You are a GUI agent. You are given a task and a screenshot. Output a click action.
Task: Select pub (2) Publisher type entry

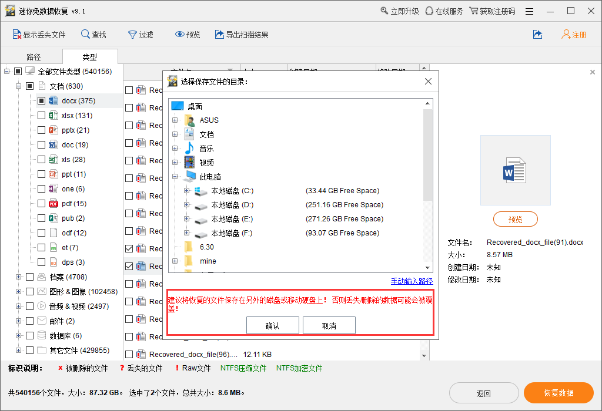click(73, 218)
